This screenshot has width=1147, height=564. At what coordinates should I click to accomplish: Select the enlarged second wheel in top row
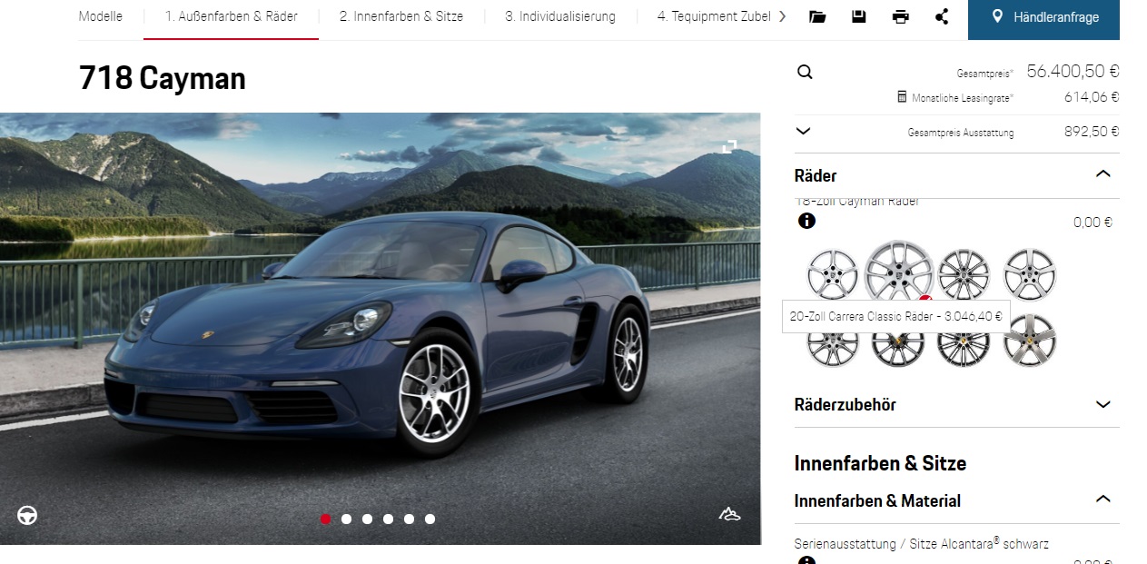[899, 271]
